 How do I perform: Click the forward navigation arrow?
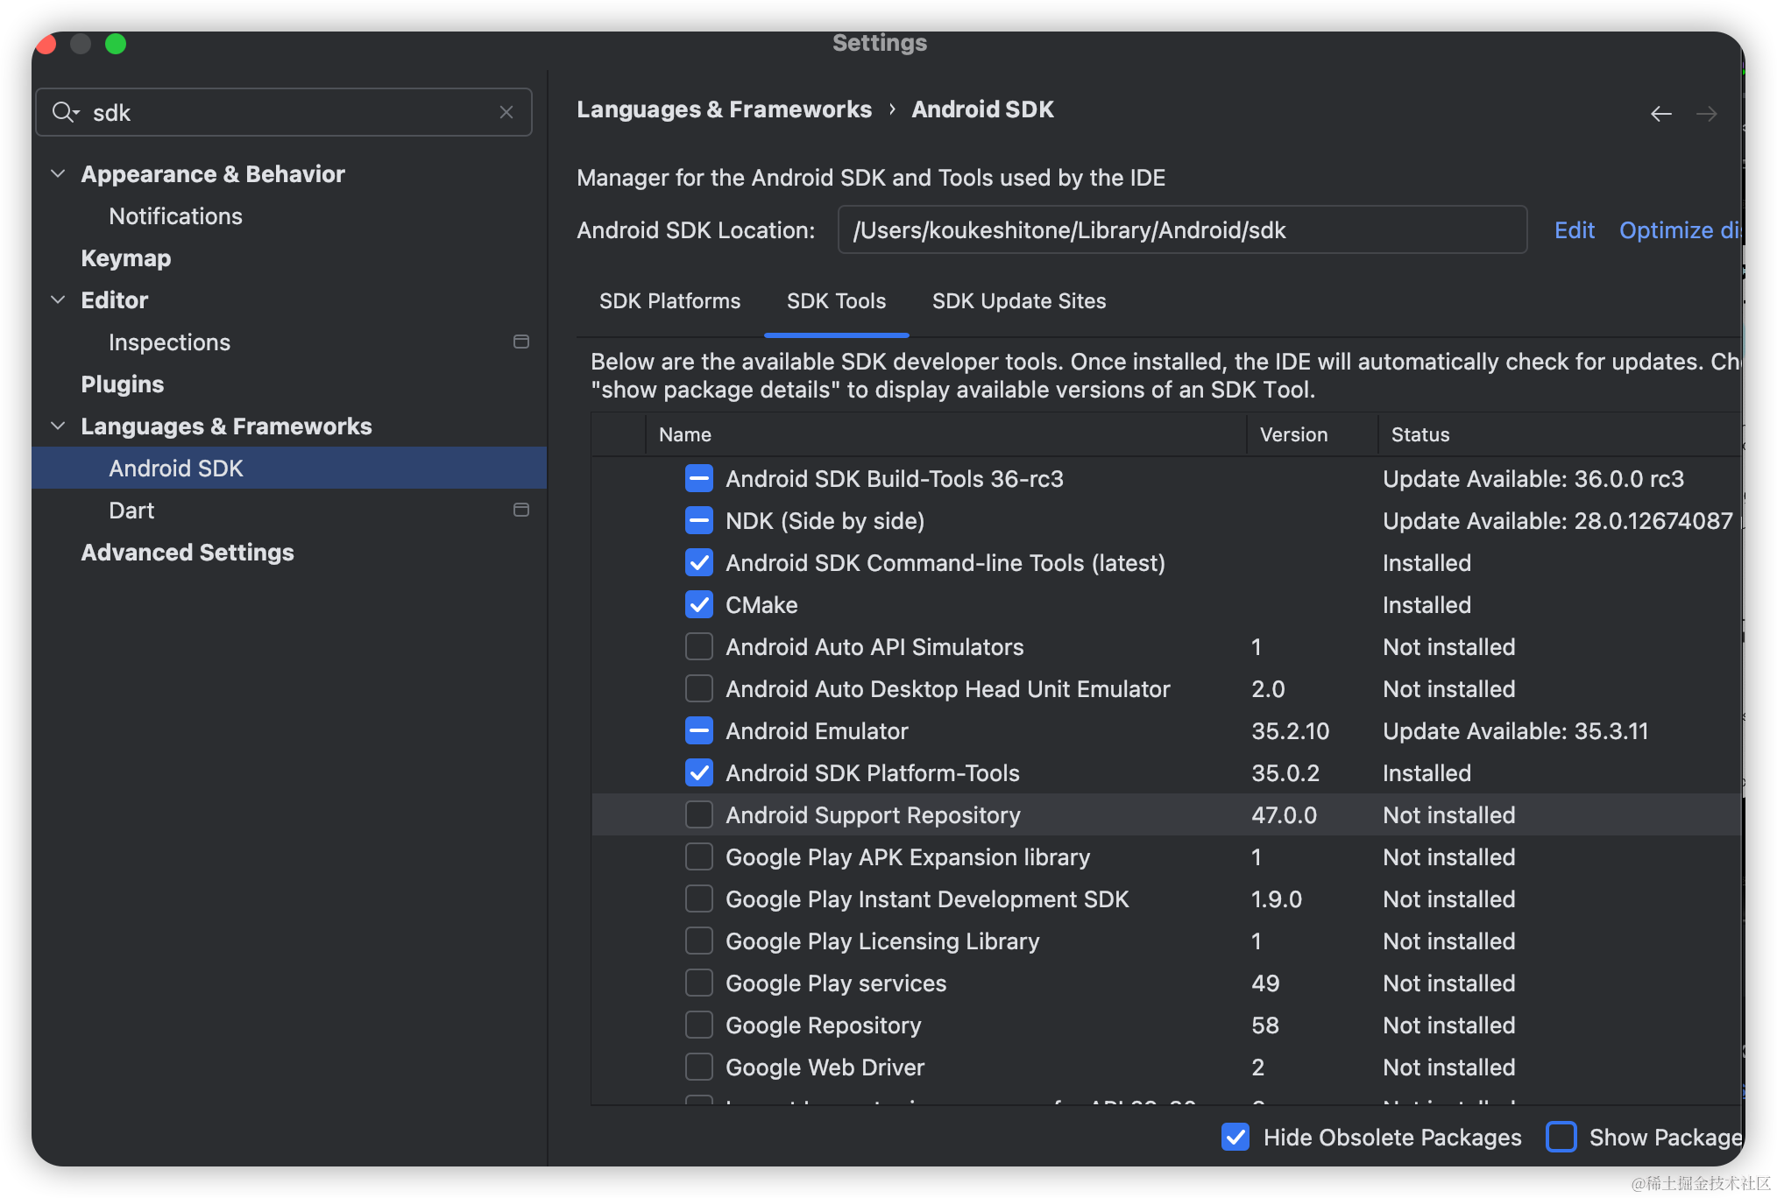(1706, 114)
